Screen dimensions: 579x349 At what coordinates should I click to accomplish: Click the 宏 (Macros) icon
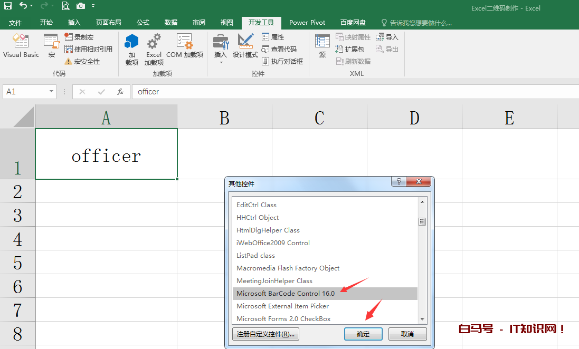pos(51,45)
